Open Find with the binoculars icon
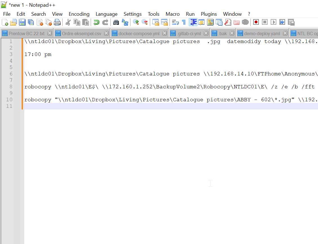This screenshot has width=318, height=244. tap(116, 22)
